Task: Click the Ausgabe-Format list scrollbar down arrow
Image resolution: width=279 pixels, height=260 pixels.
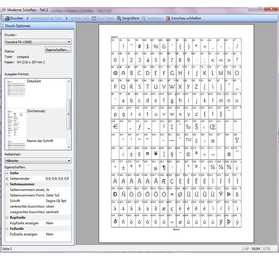Action: (x=69, y=147)
